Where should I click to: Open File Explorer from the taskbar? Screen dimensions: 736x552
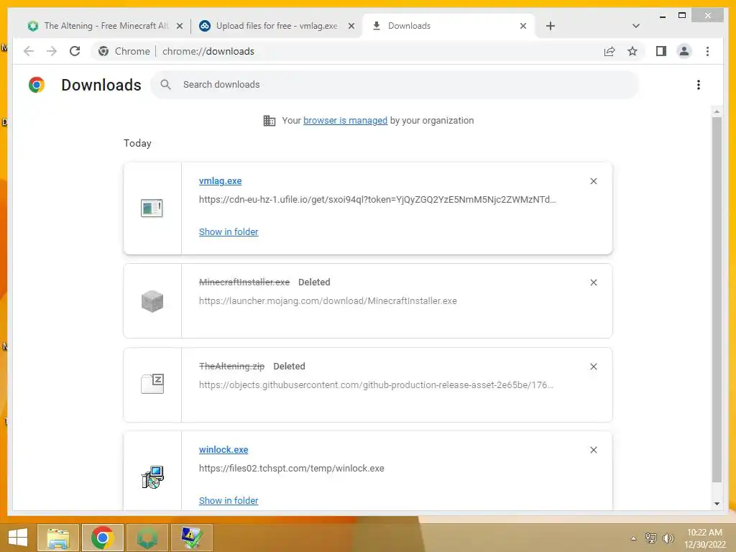(58, 538)
